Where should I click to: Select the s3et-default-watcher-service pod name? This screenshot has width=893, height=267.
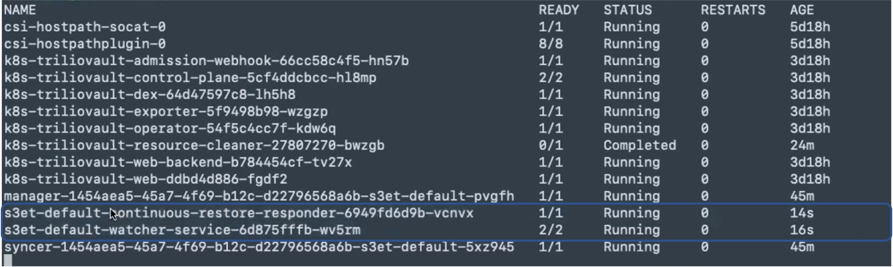[x=182, y=231]
